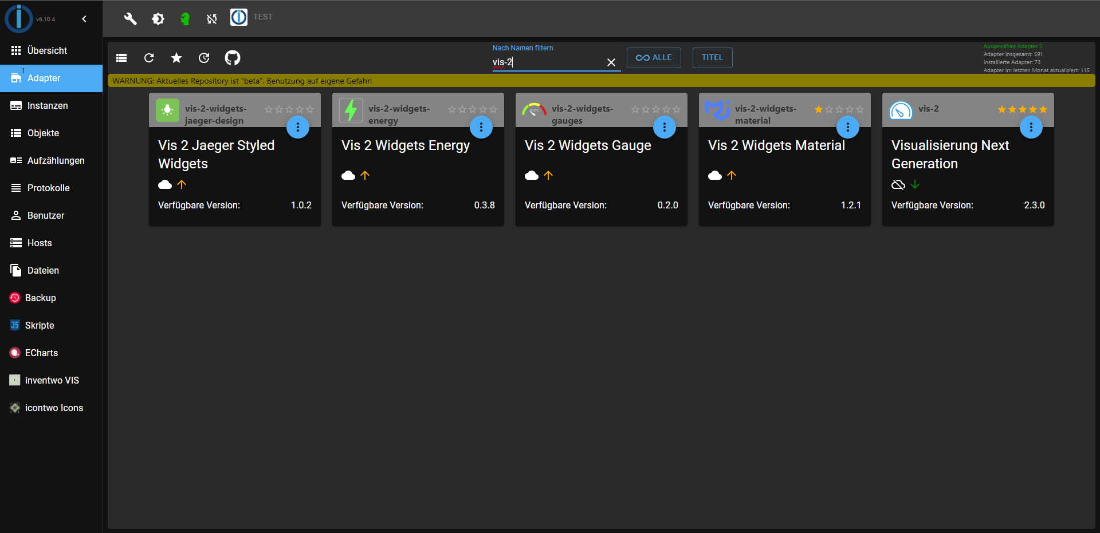Image resolution: width=1100 pixels, height=533 pixels.
Task: Open menu for vis-2-widgets-gauges card
Action: click(x=665, y=127)
